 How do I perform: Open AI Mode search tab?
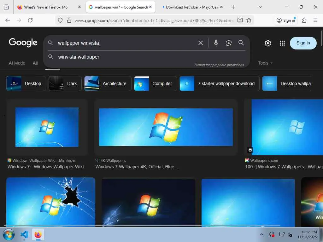click(17, 63)
